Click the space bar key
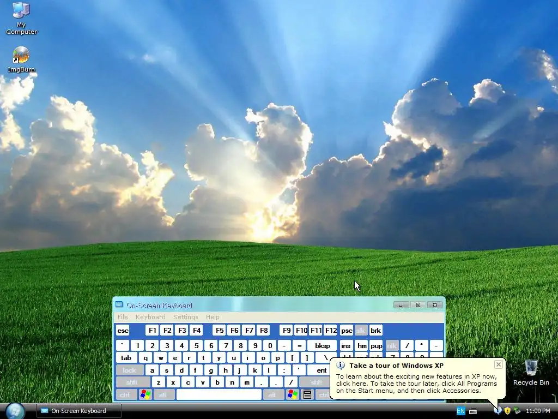This screenshot has width=558, height=419. tap(219, 394)
